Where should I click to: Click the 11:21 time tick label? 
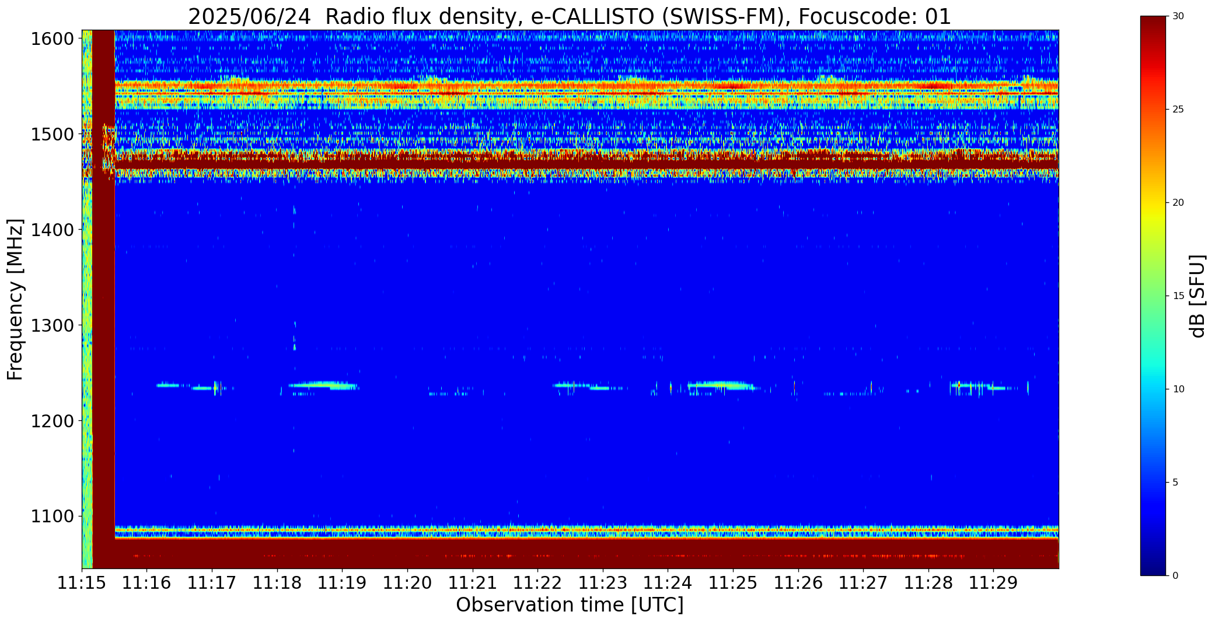pos(473,583)
